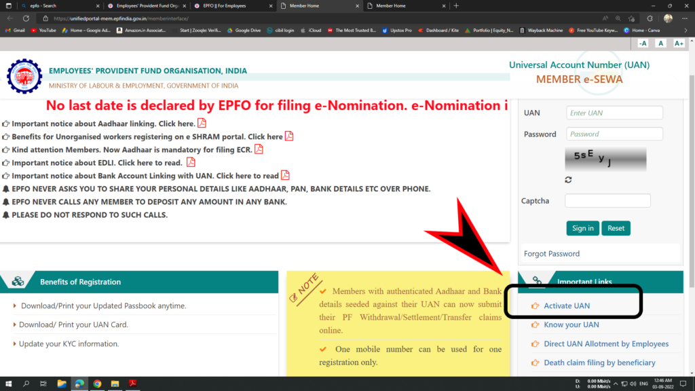695x391 pixels.
Task: Open read aloud icon in address bar
Action: coord(605,18)
